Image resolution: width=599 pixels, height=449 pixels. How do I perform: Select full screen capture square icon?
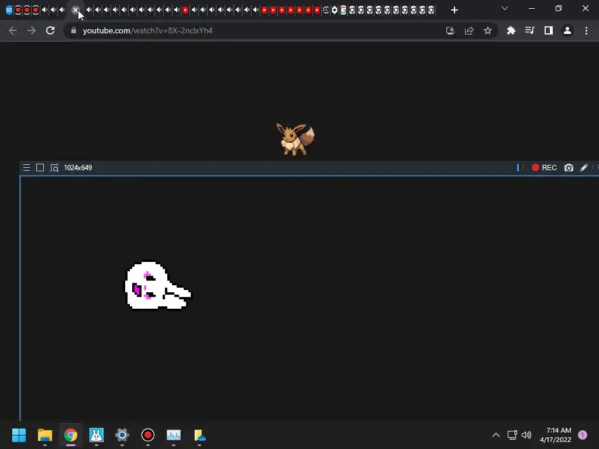pyautogui.click(x=40, y=168)
